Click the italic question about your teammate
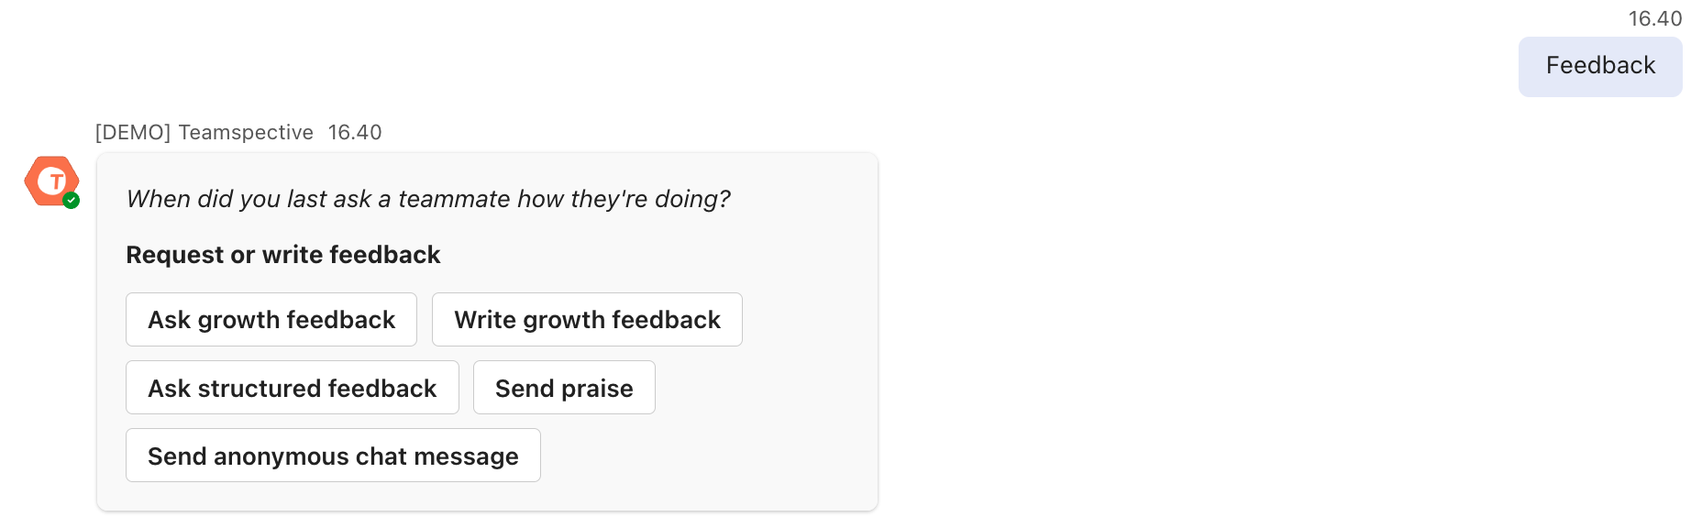 (428, 198)
